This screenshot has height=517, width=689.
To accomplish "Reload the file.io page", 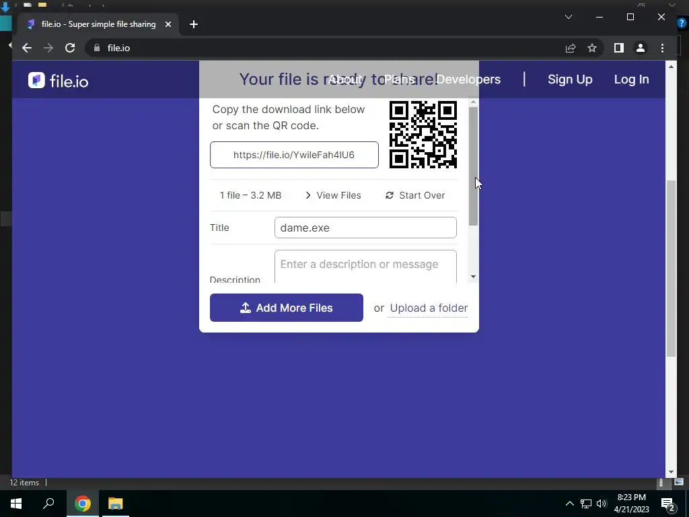I will [x=70, y=48].
